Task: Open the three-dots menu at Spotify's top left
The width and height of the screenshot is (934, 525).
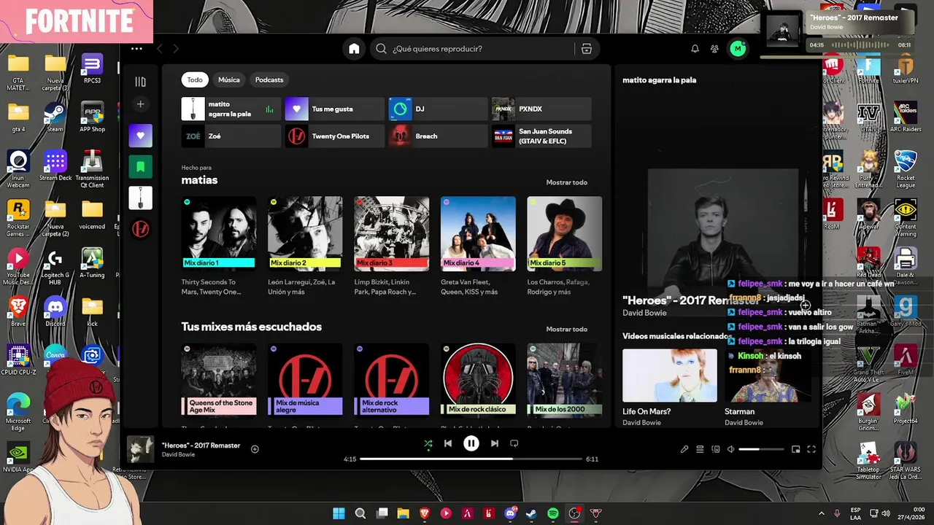Action: point(136,49)
